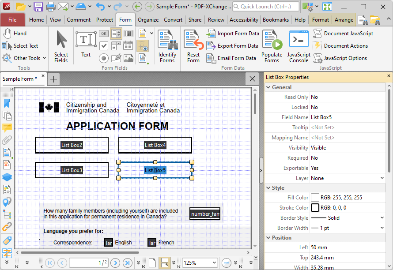Screen dimensions: 393x270
Task: Click Import Form Data
Action: point(233,34)
